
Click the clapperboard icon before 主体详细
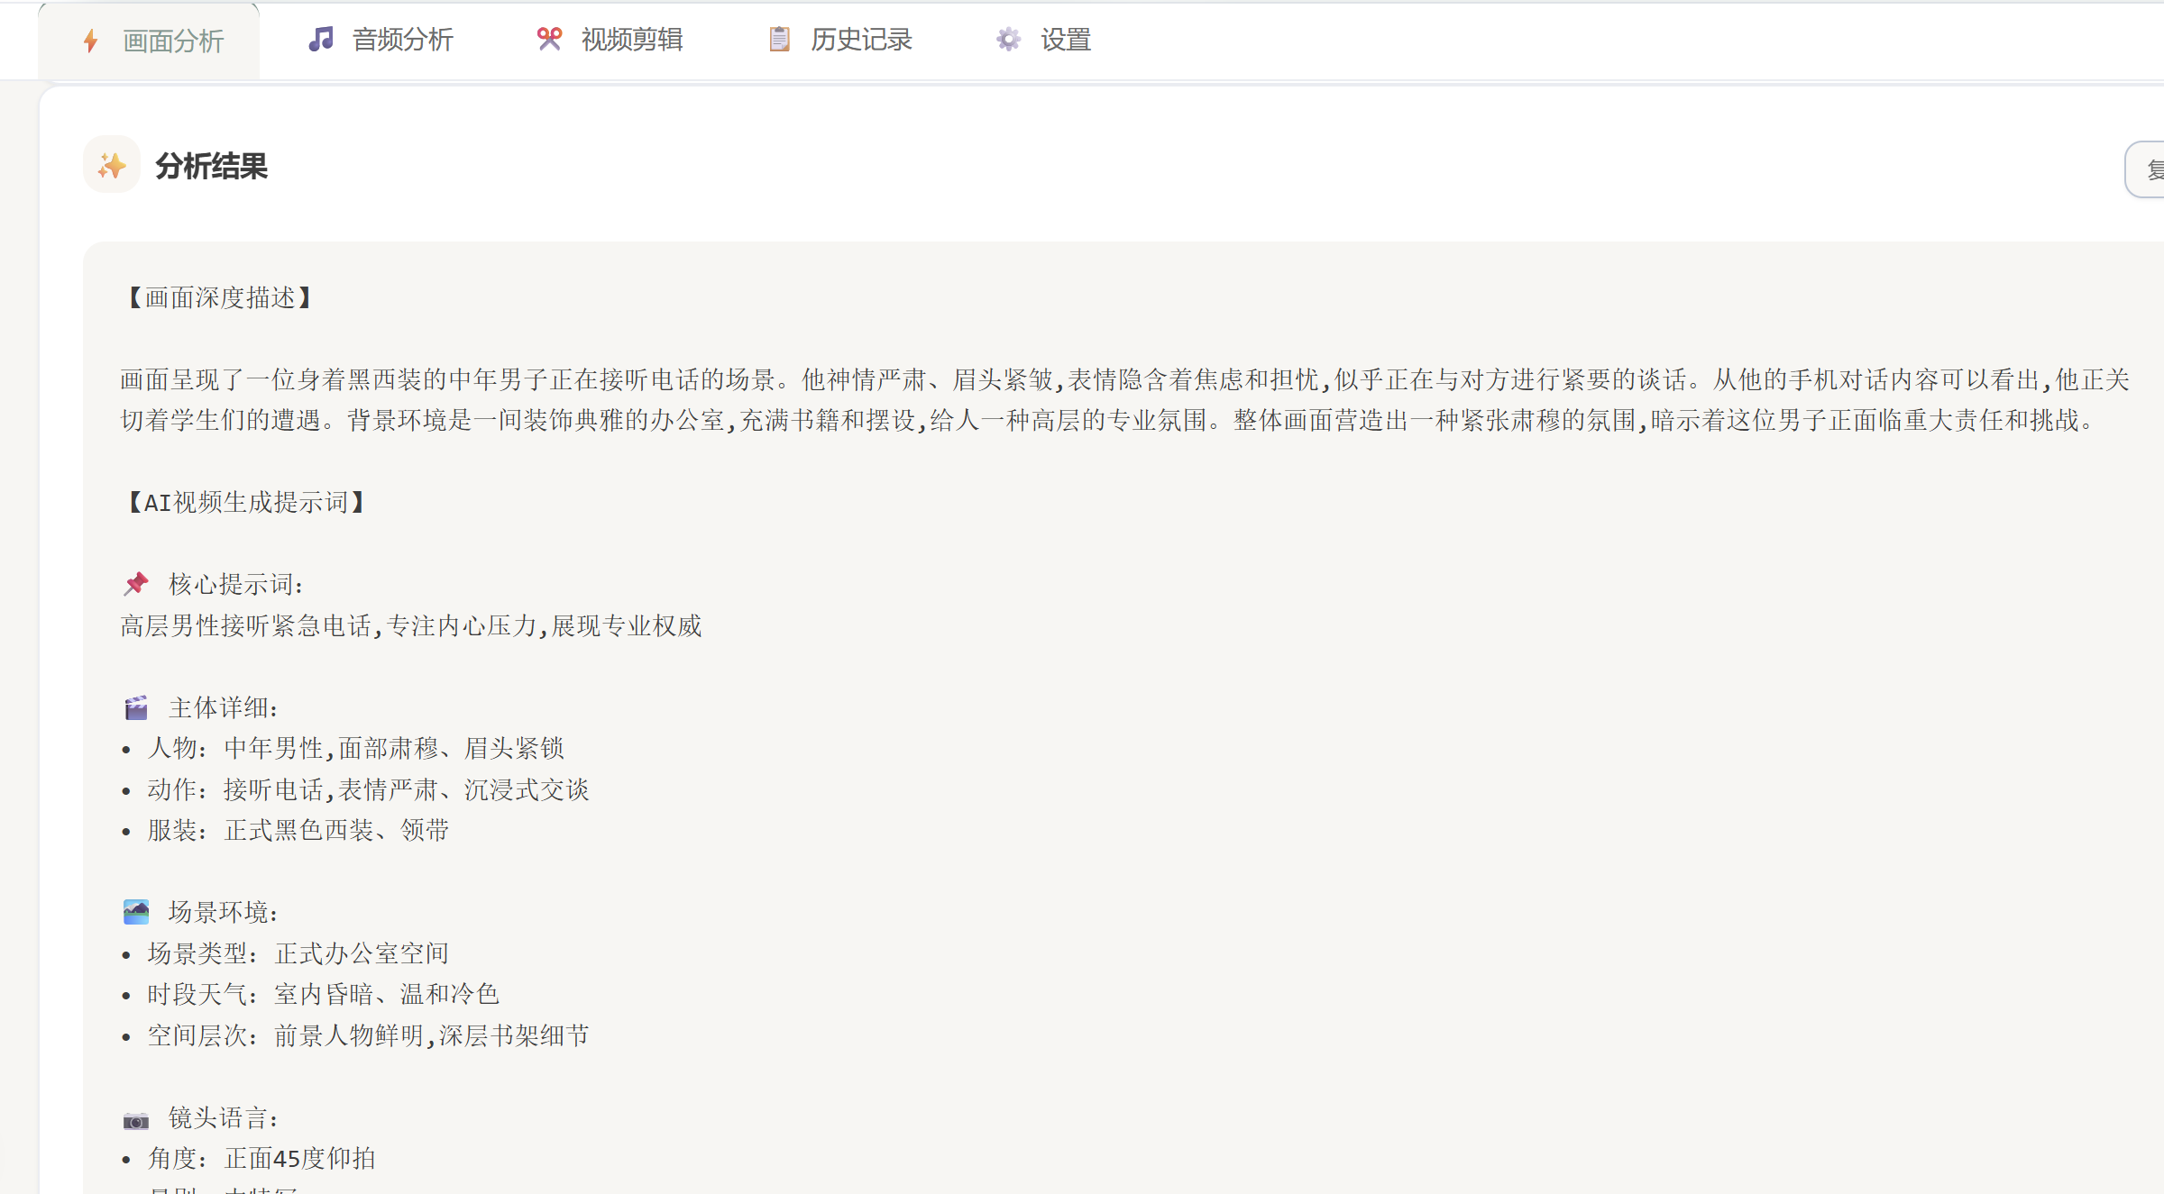(x=136, y=708)
